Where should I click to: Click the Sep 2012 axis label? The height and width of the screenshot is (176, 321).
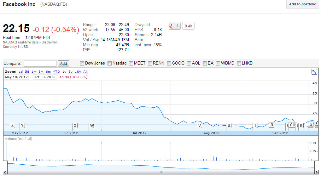pyautogui.click(x=280, y=133)
